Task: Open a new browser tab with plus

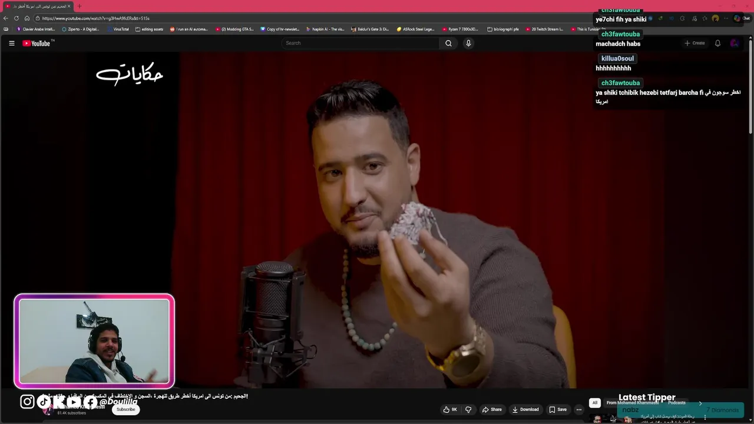Action: click(x=80, y=6)
